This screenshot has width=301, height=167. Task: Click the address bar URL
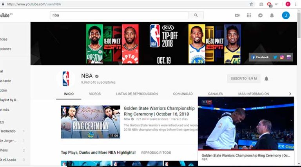click(x=34, y=4)
